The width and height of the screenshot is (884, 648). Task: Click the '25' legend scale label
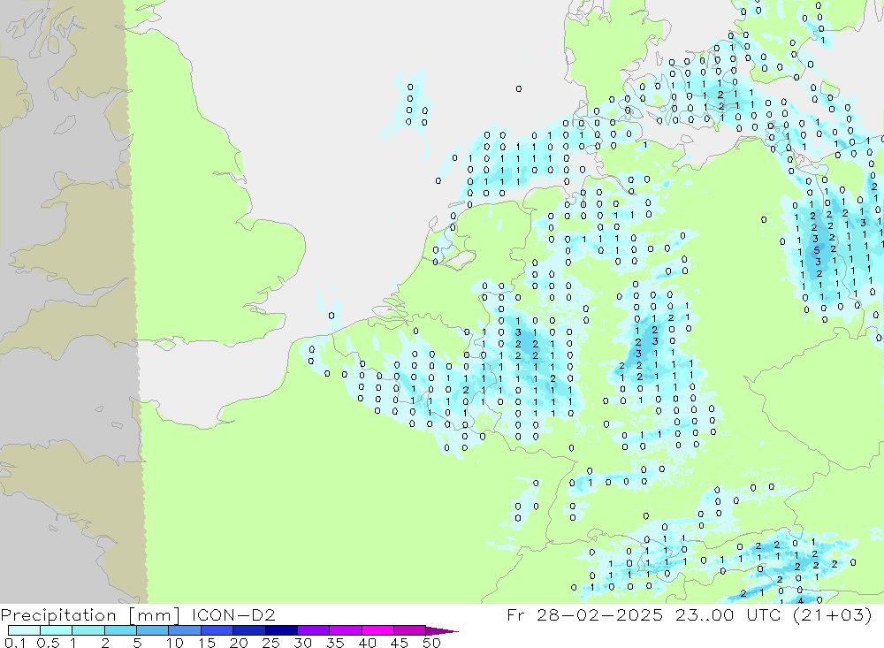(x=271, y=643)
